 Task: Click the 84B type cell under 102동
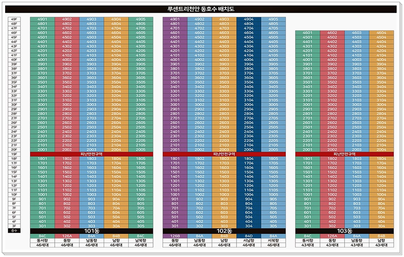[224, 236]
